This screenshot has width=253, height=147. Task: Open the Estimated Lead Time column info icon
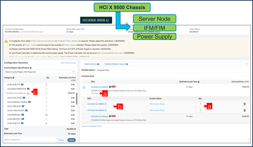[199, 82]
